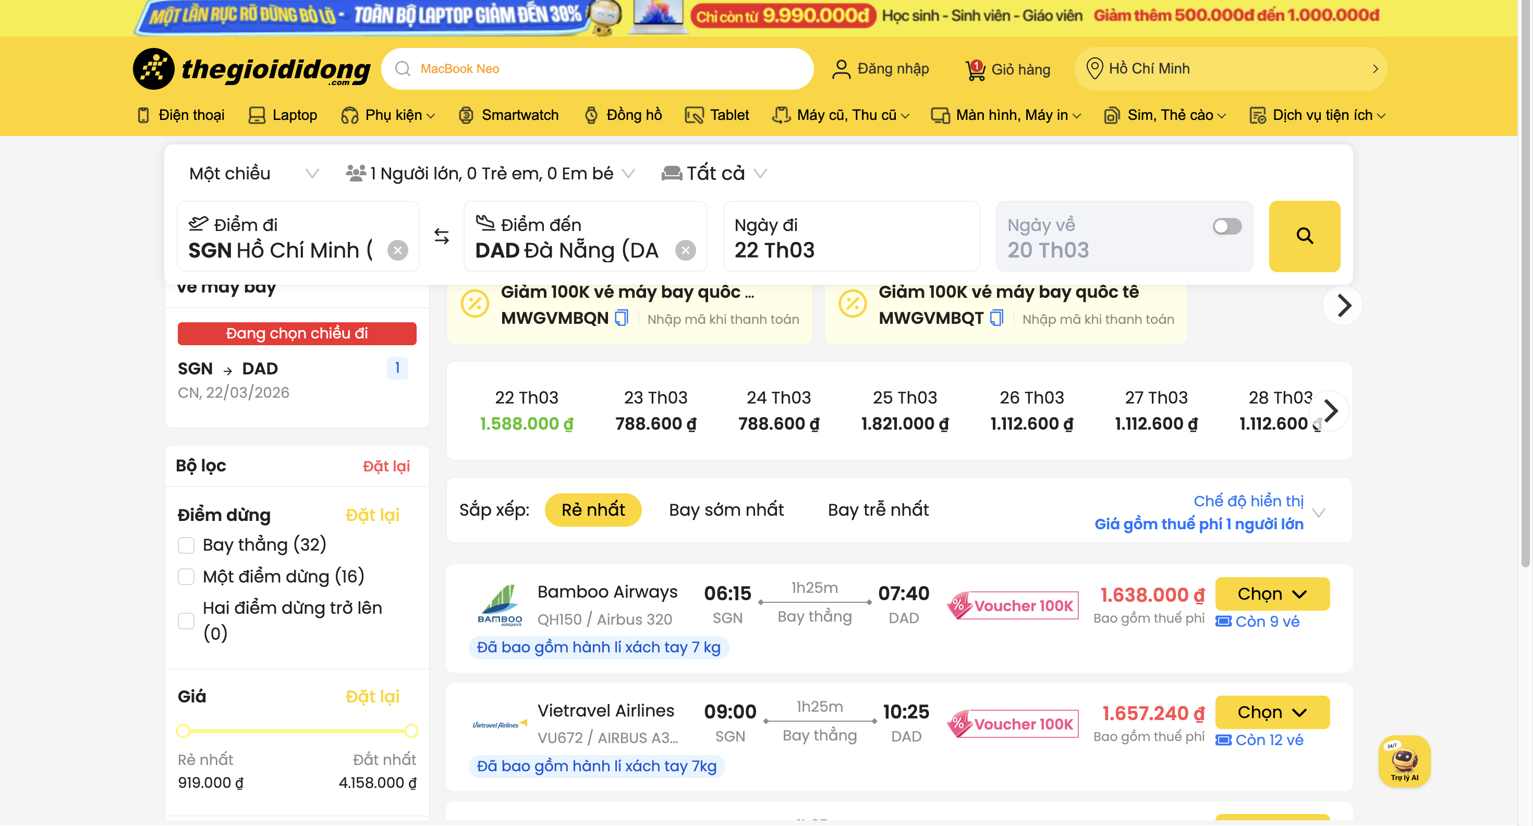
Task: Copy the MWGVMBQT voucher code
Action: [996, 318]
